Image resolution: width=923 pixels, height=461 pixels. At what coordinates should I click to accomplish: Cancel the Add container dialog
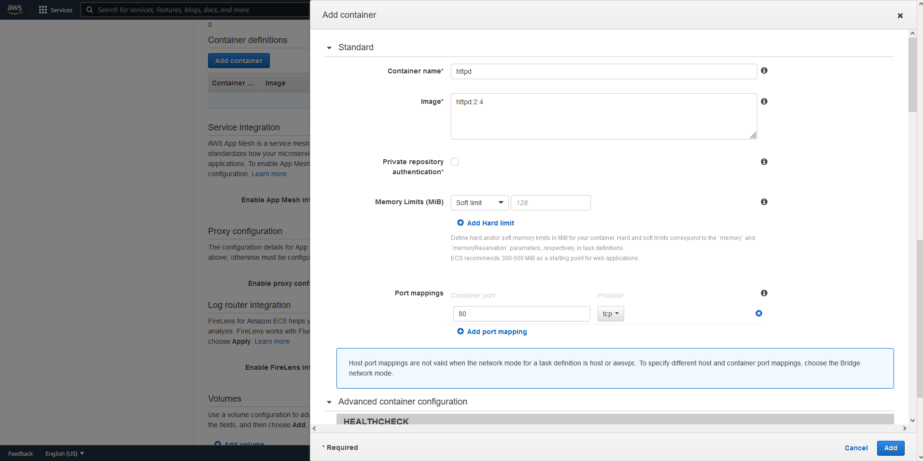point(856,448)
